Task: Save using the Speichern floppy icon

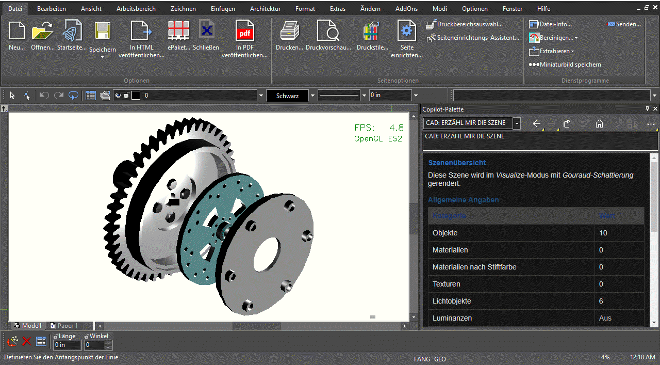Action: point(103,30)
